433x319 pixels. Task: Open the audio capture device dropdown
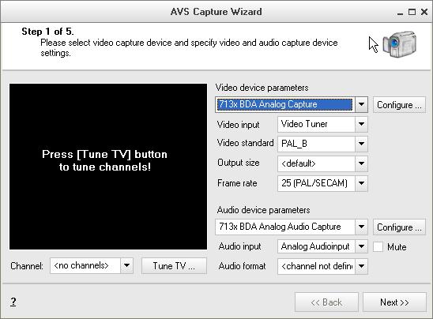pyautogui.click(x=361, y=227)
